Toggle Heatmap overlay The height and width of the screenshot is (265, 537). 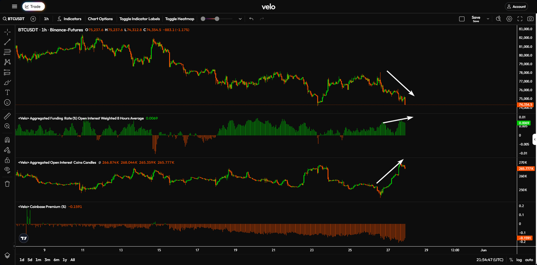[x=179, y=19]
